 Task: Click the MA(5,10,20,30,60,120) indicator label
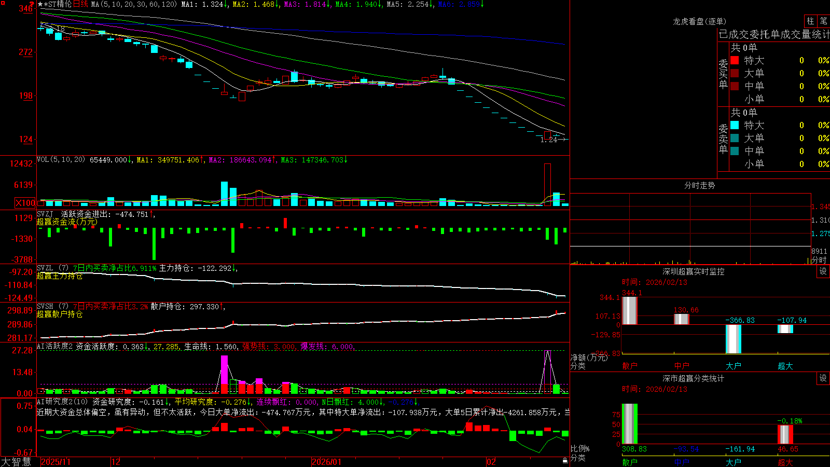[134, 4]
